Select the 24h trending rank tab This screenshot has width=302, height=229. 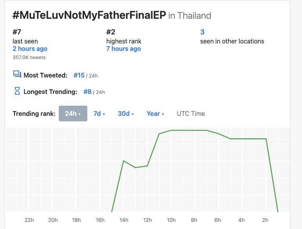73,114
